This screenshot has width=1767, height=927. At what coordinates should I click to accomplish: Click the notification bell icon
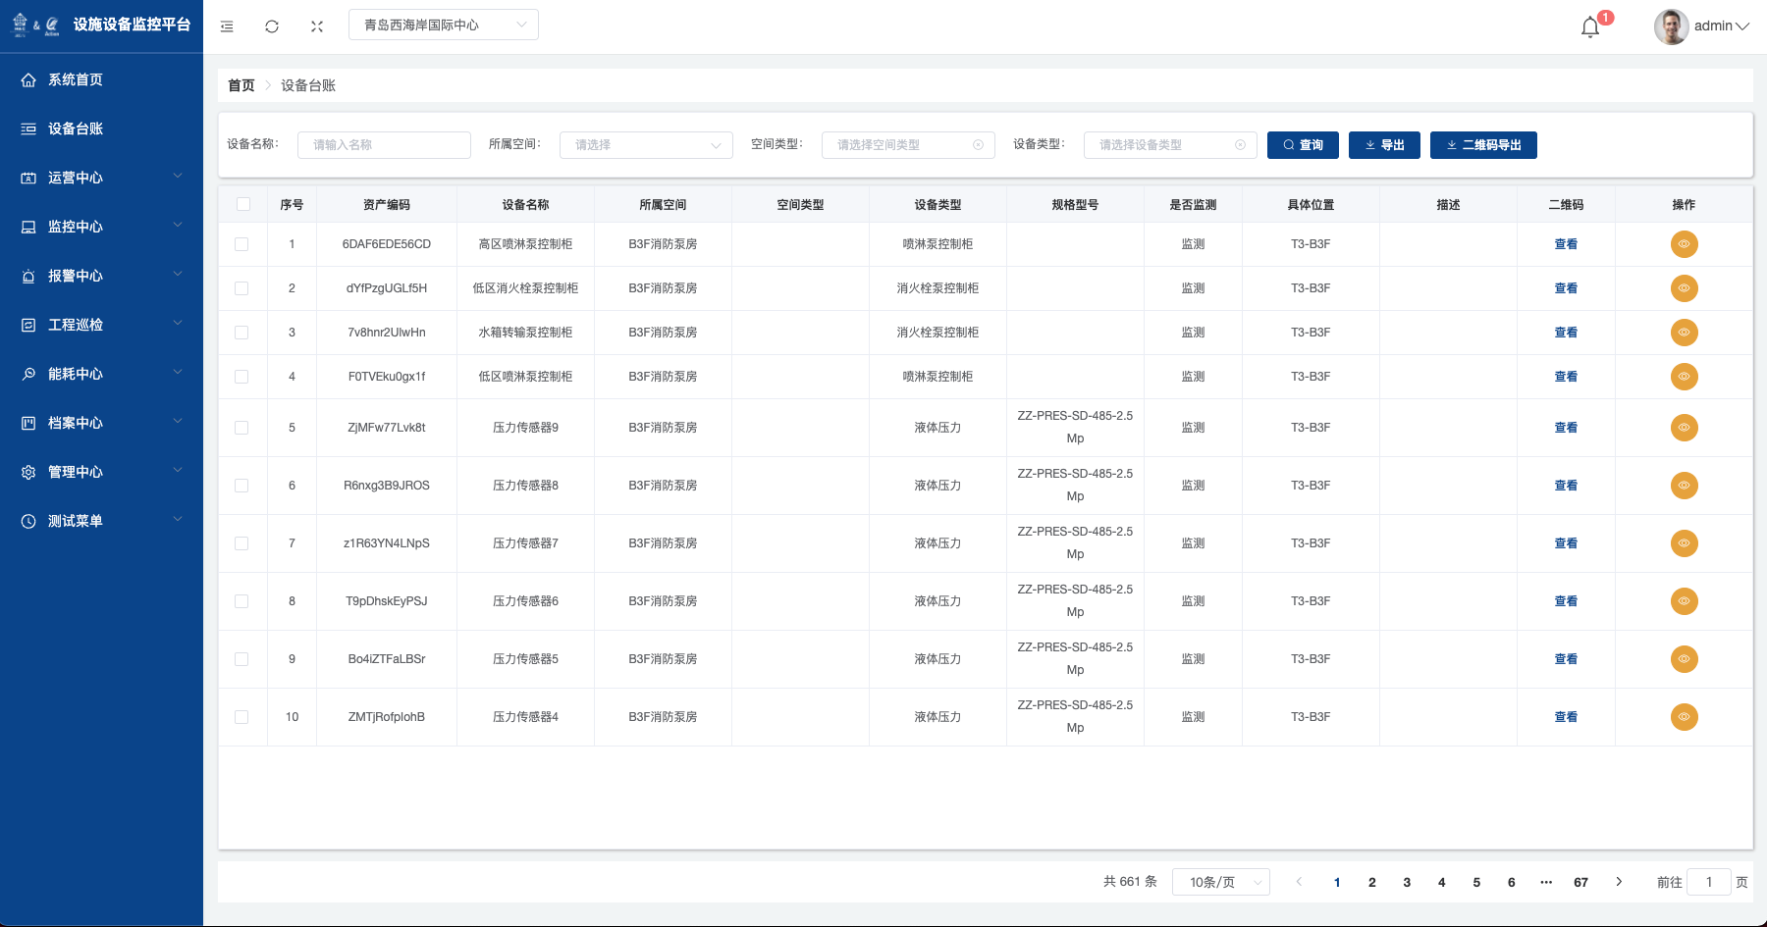pos(1590,27)
